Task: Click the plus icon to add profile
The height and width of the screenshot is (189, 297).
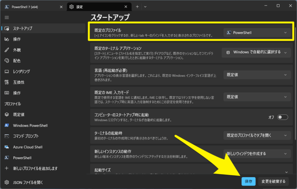Action: (7, 168)
